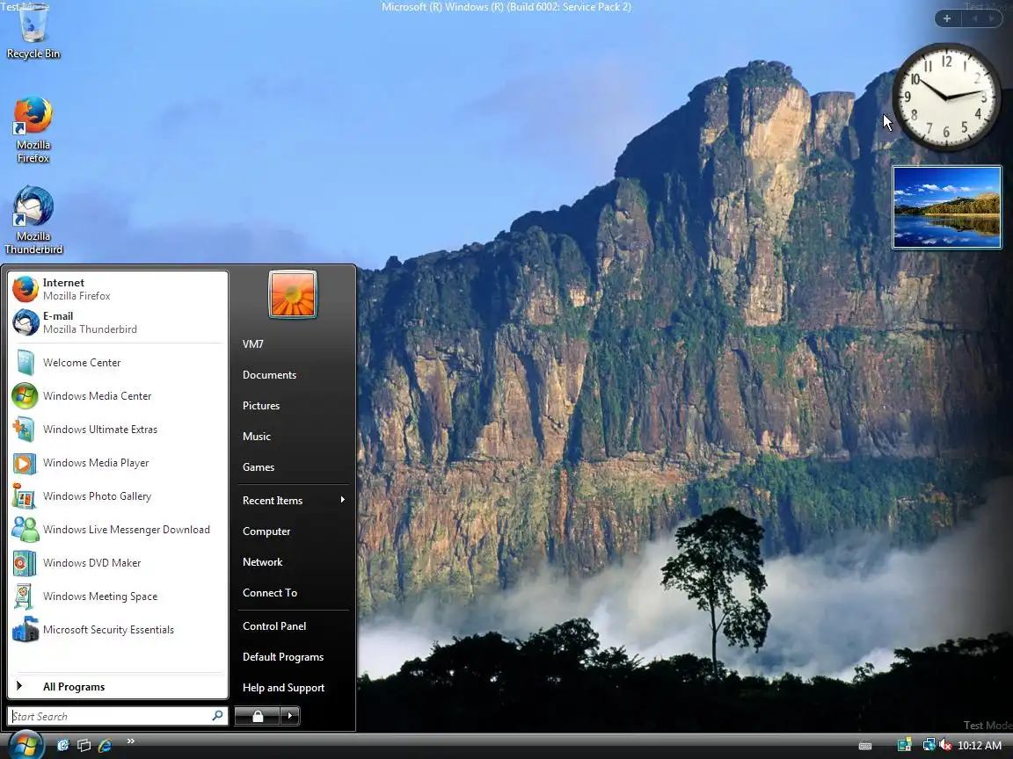Click the sidebar Add Gadgets plus button
The width and height of the screenshot is (1013, 759).
click(x=947, y=18)
